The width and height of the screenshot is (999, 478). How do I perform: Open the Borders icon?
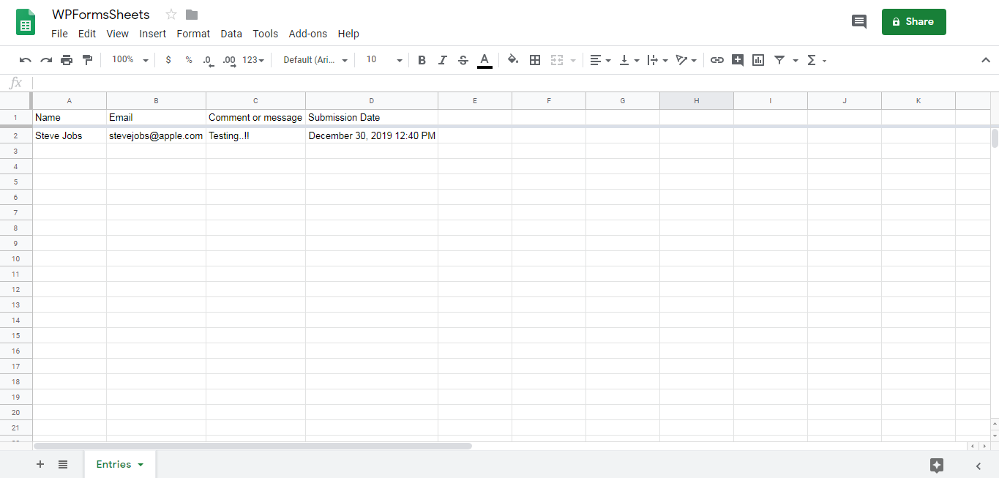pos(535,60)
